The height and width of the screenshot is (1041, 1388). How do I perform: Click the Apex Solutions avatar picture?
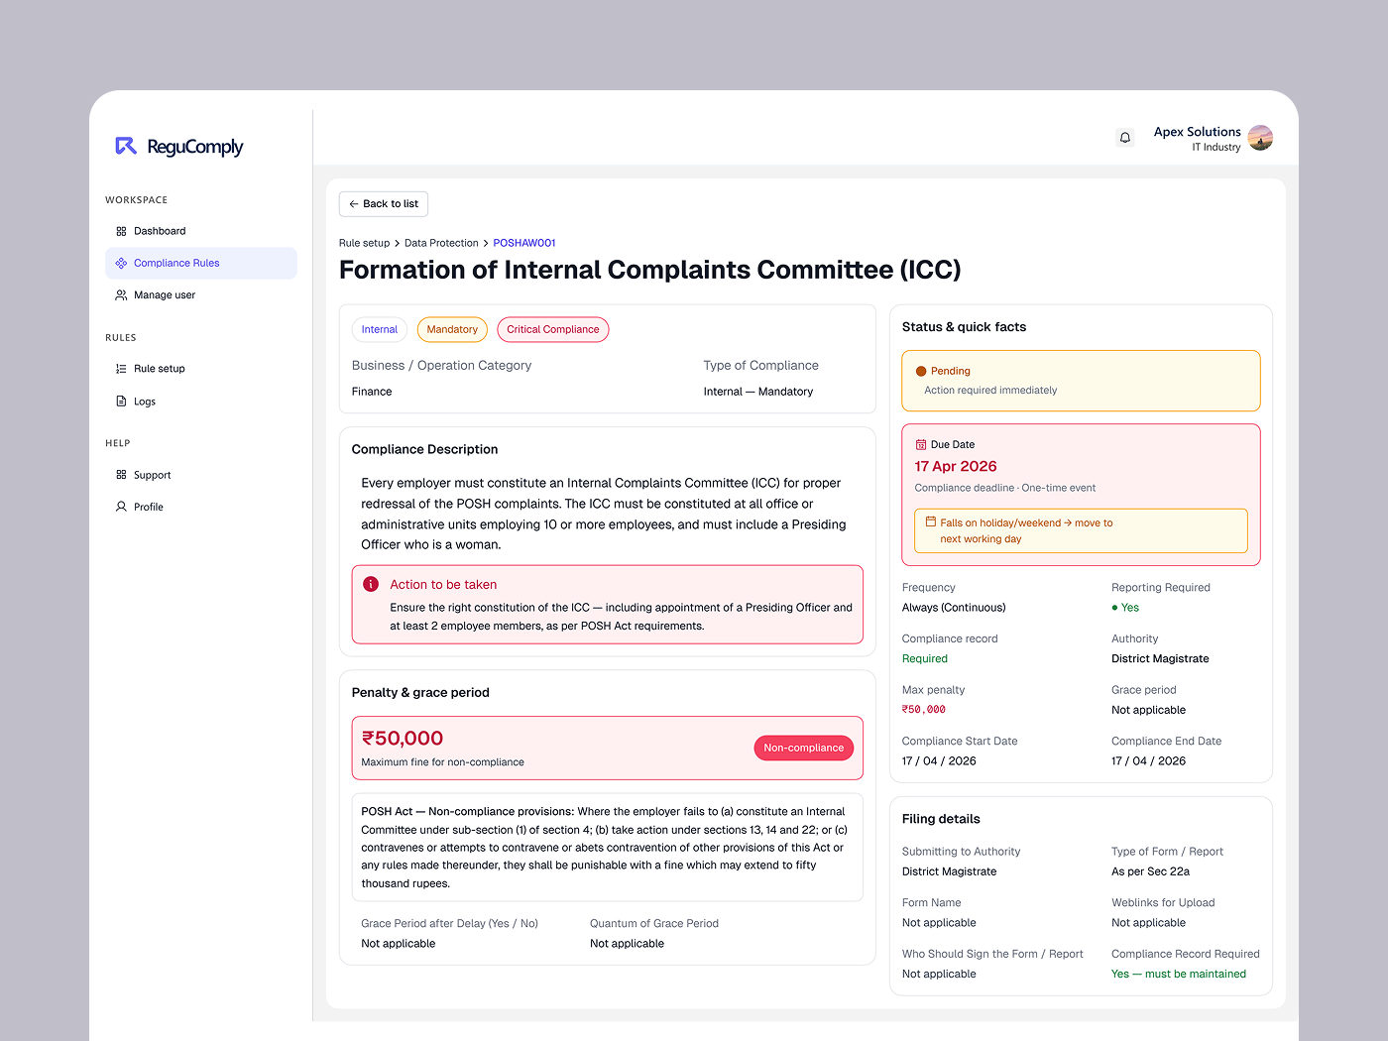1260,138
